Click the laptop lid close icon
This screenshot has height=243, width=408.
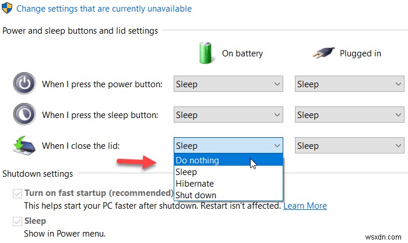[x=24, y=145]
